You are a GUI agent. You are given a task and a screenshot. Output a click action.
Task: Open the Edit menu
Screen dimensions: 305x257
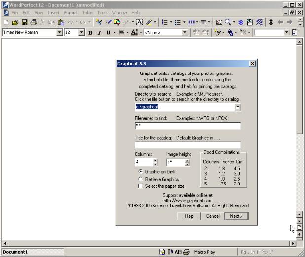(26, 13)
